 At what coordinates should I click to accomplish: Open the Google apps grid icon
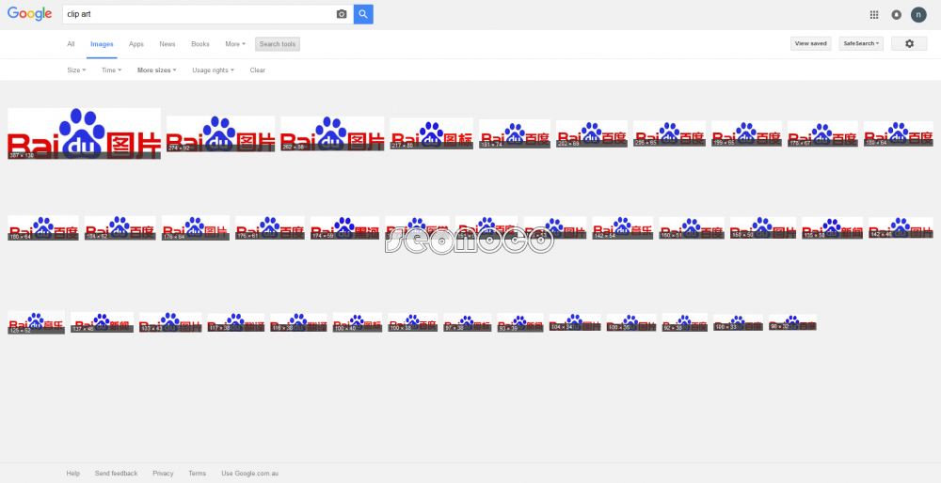(x=874, y=15)
